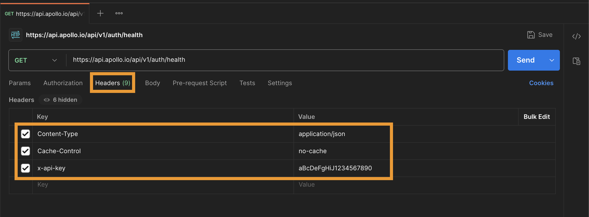589x217 pixels.
Task: Select the Cache-Control key cell
Action: tap(163, 151)
